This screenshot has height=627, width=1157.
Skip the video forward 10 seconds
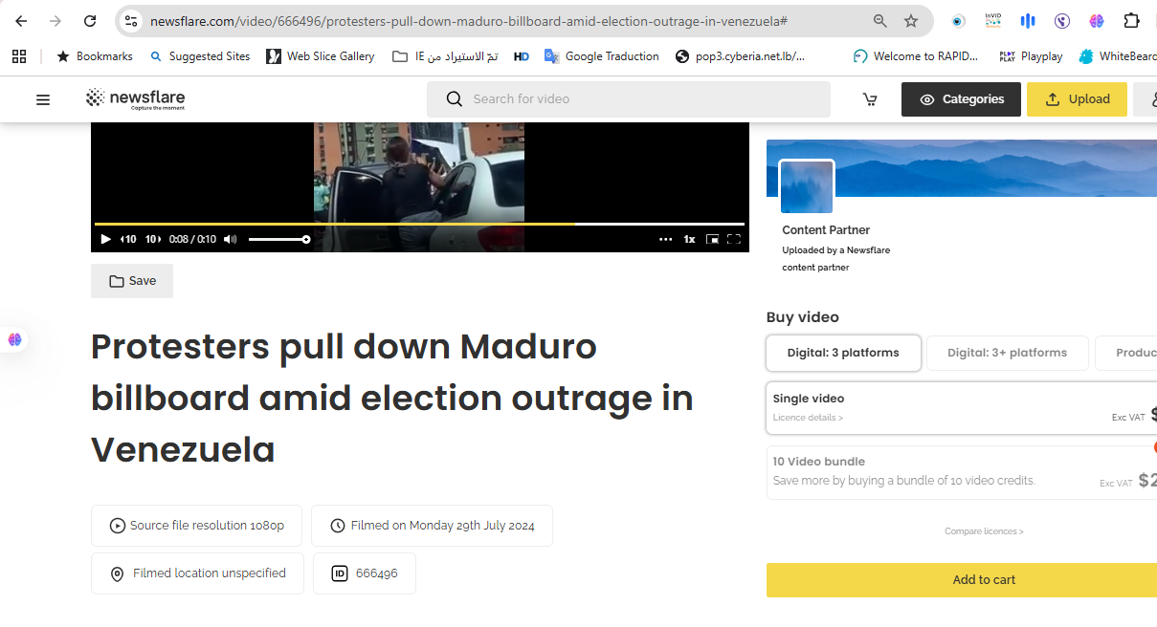(x=153, y=239)
